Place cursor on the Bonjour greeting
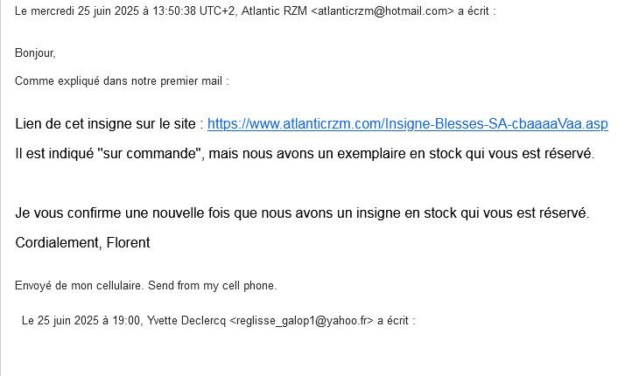Screen dimensions: 632x376 (x=35, y=52)
